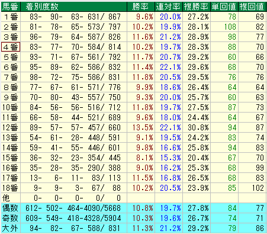Select the 18番 row label
The image size is (267, 234).
tap(11, 188)
